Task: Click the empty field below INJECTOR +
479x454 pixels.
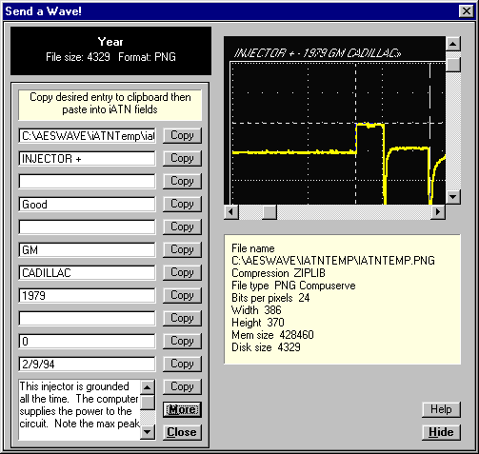Action: pos(88,182)
